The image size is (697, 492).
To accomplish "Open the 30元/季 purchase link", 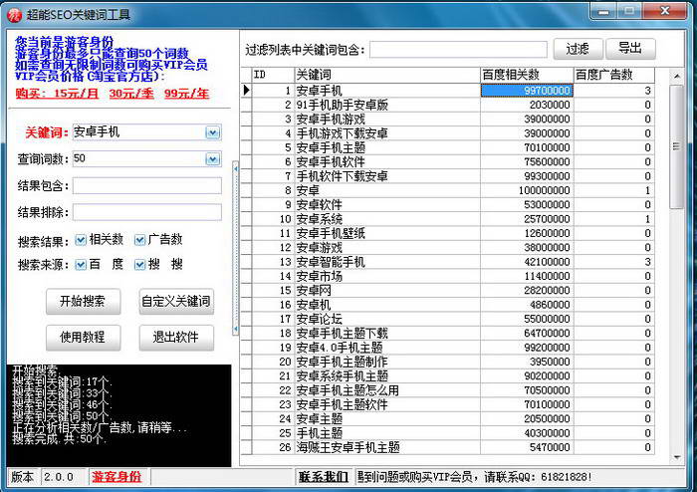I will pyautogui.click(x=131, y=94).
